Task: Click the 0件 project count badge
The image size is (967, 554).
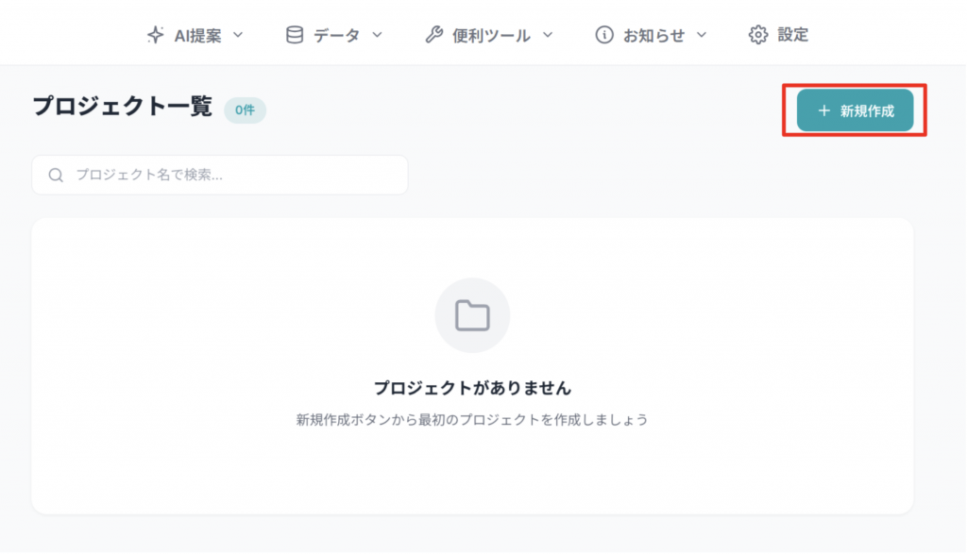Action: pyautogui.click(x=245, y=110)
